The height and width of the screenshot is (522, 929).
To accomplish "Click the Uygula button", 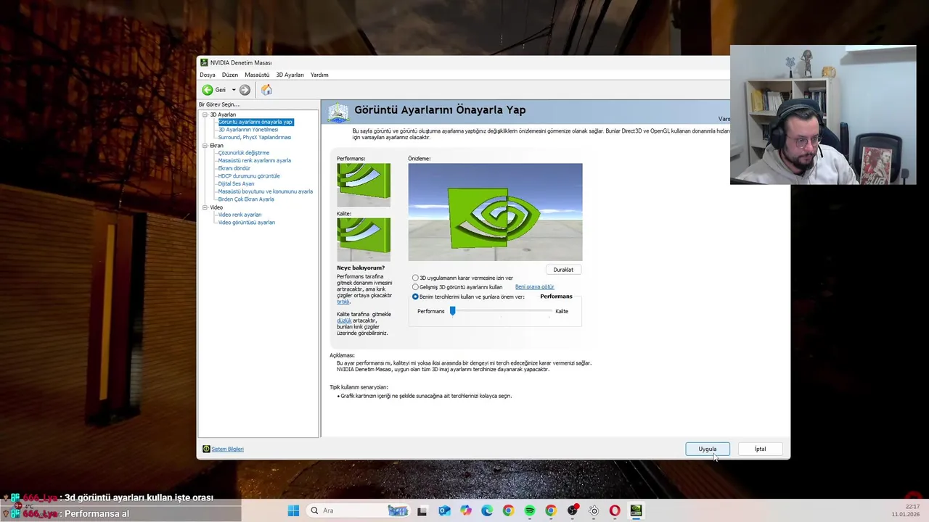I will coord(708,449).
